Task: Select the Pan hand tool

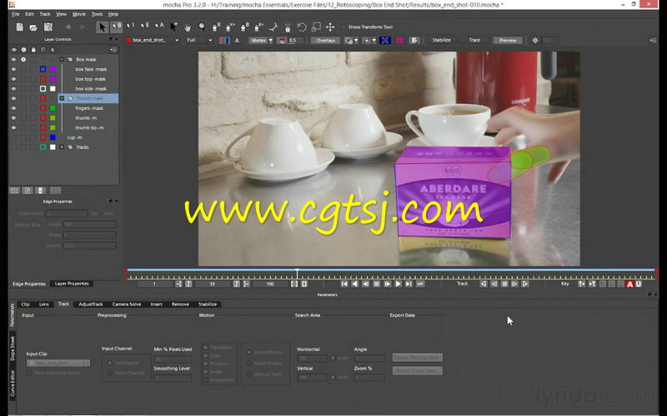Action: pyautogui.click(x=188, y=27)
